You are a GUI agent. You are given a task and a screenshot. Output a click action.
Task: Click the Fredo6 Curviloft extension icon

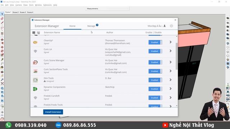35,98
